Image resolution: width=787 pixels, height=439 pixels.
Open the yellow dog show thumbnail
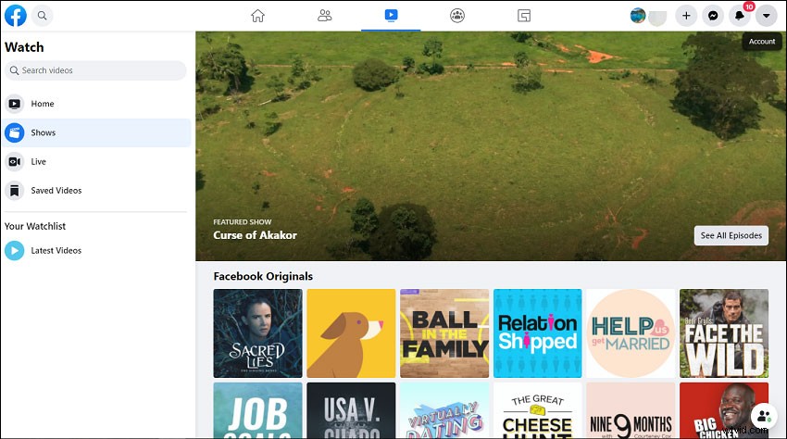(351, 333)
